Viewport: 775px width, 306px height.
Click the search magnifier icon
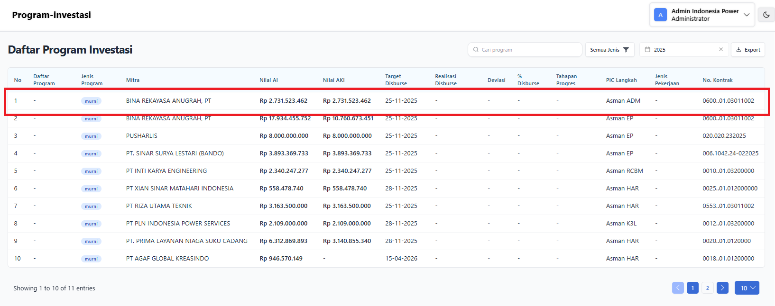(476, 50)
